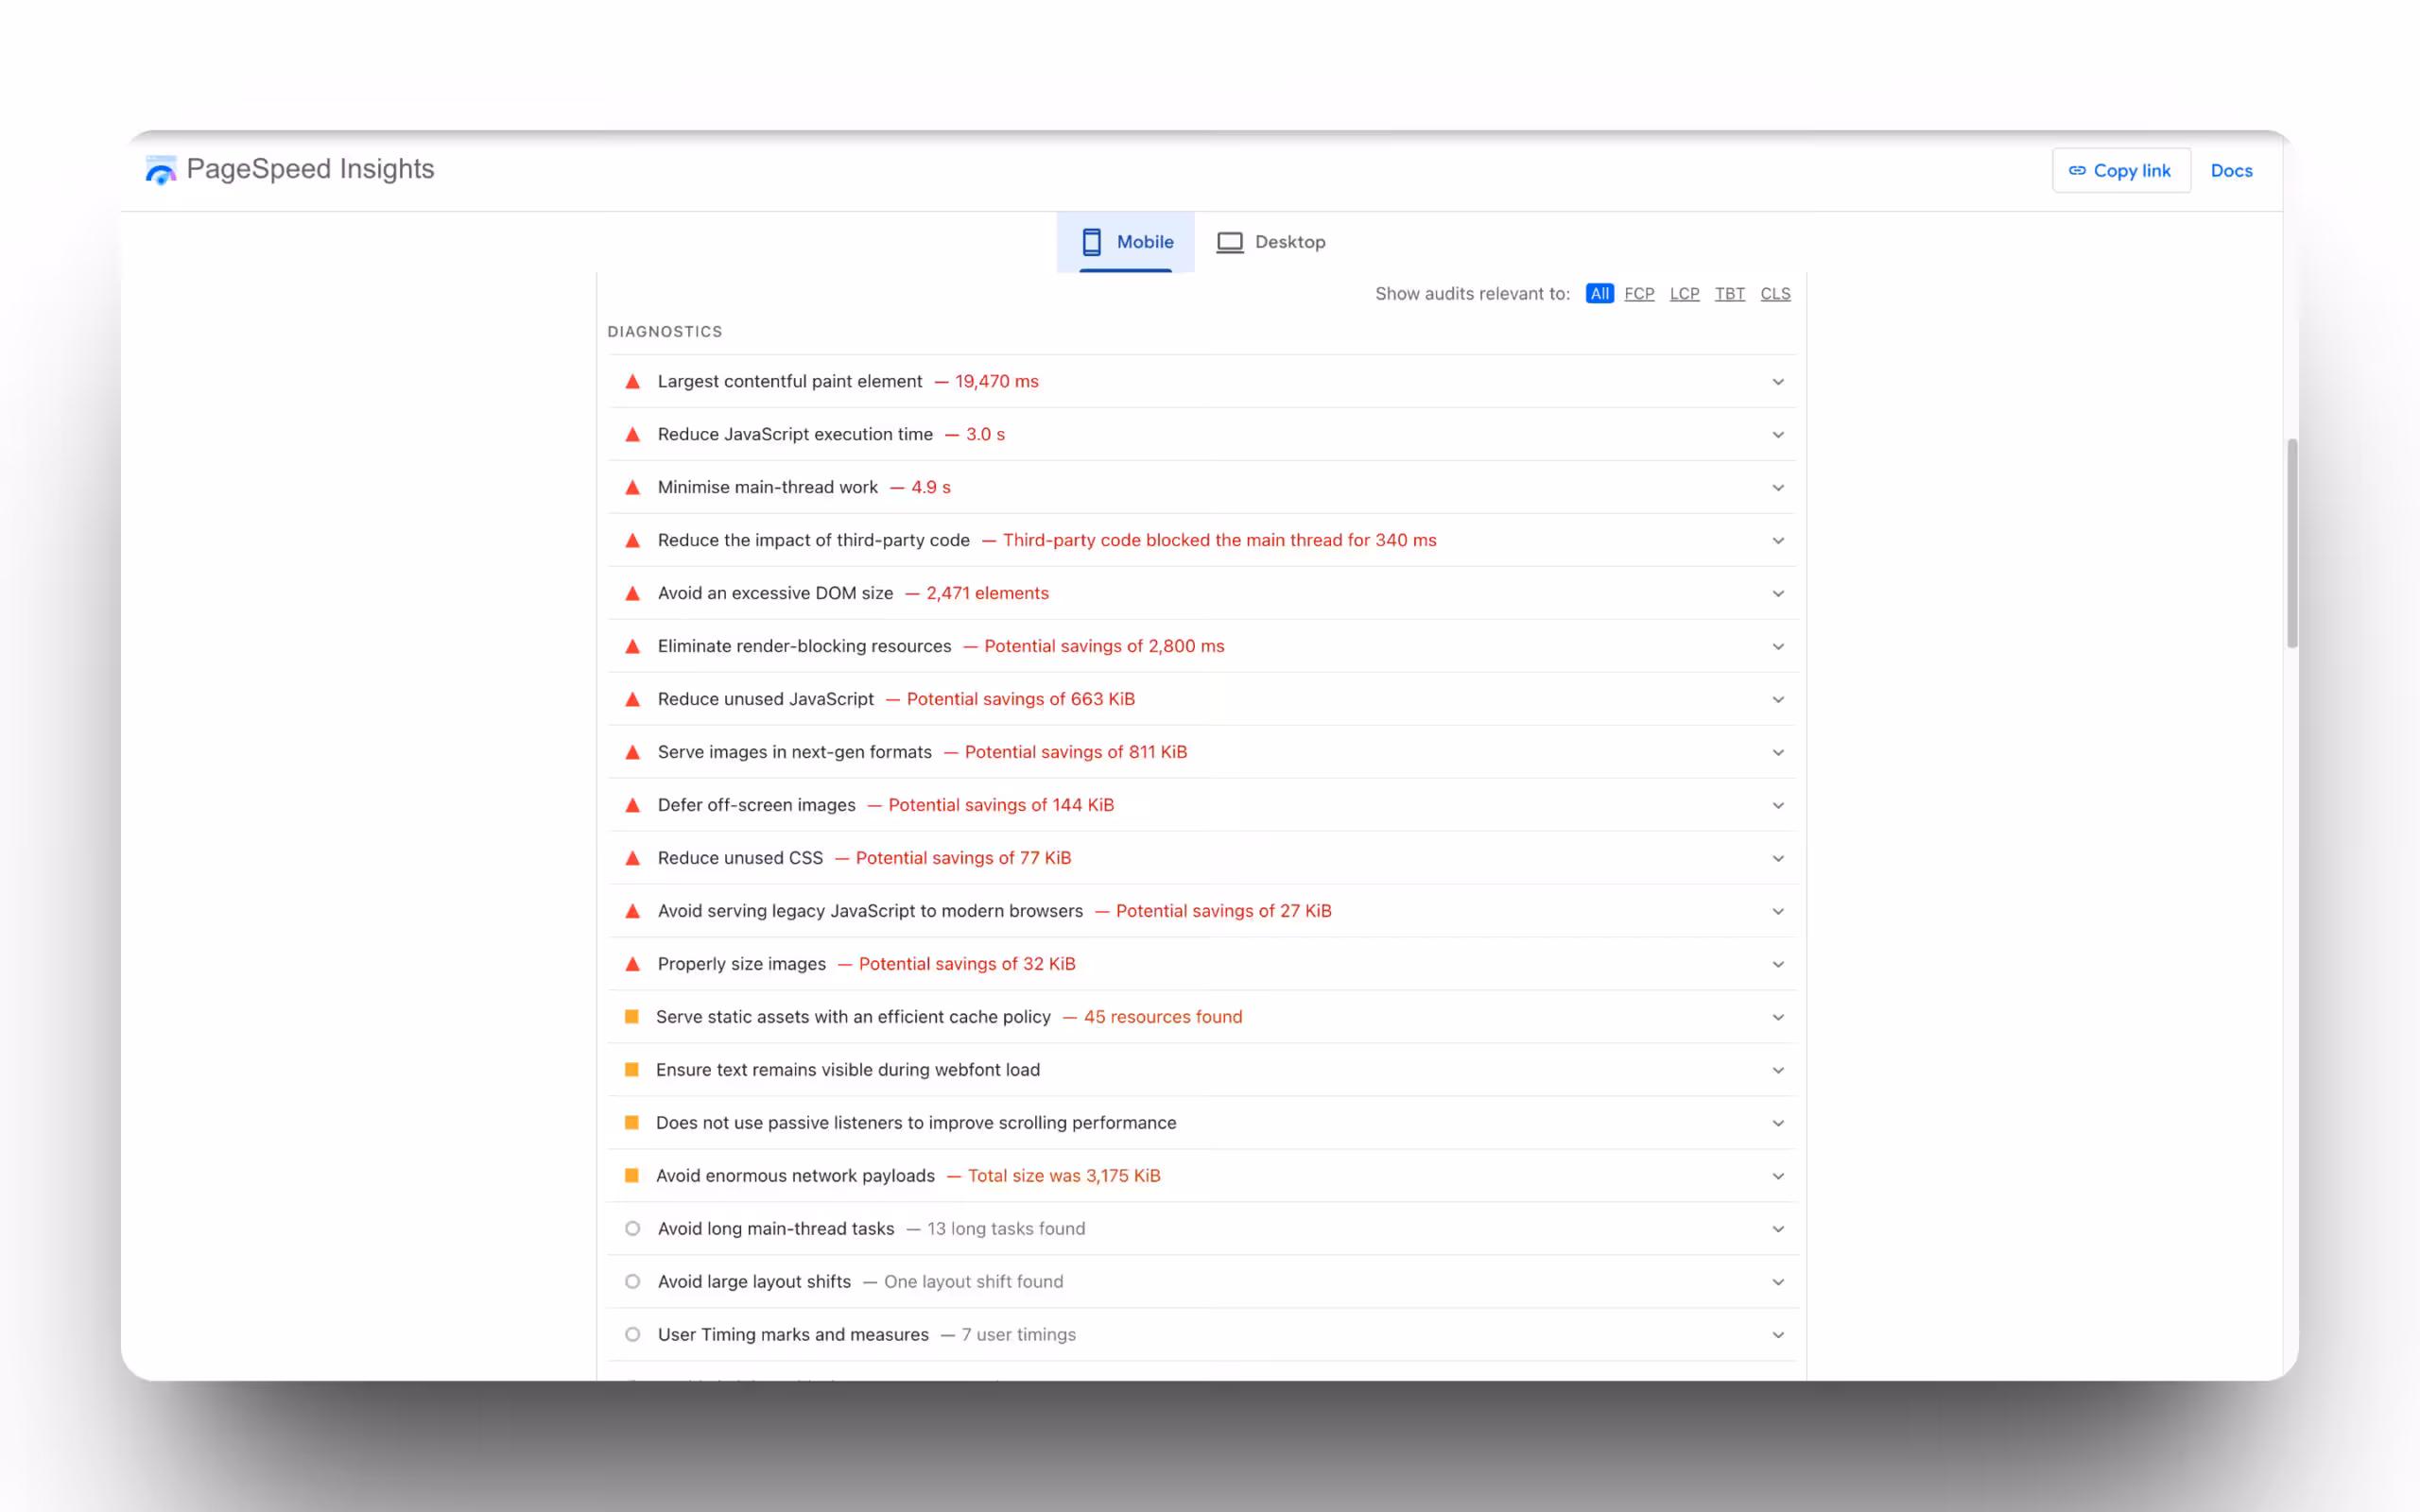The height and width of the screenshot is (1512, 2420).
Task: Expand the next-gen formats audit chevron
Action: [1778, 753]
